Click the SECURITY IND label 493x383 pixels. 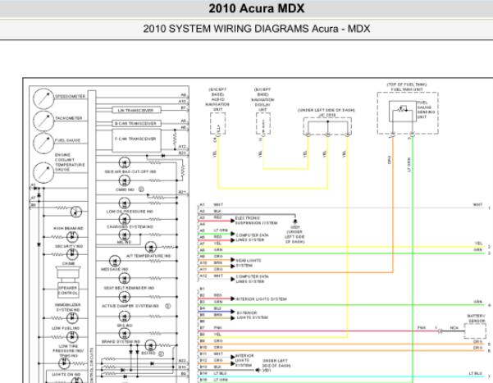coord(69,246)
